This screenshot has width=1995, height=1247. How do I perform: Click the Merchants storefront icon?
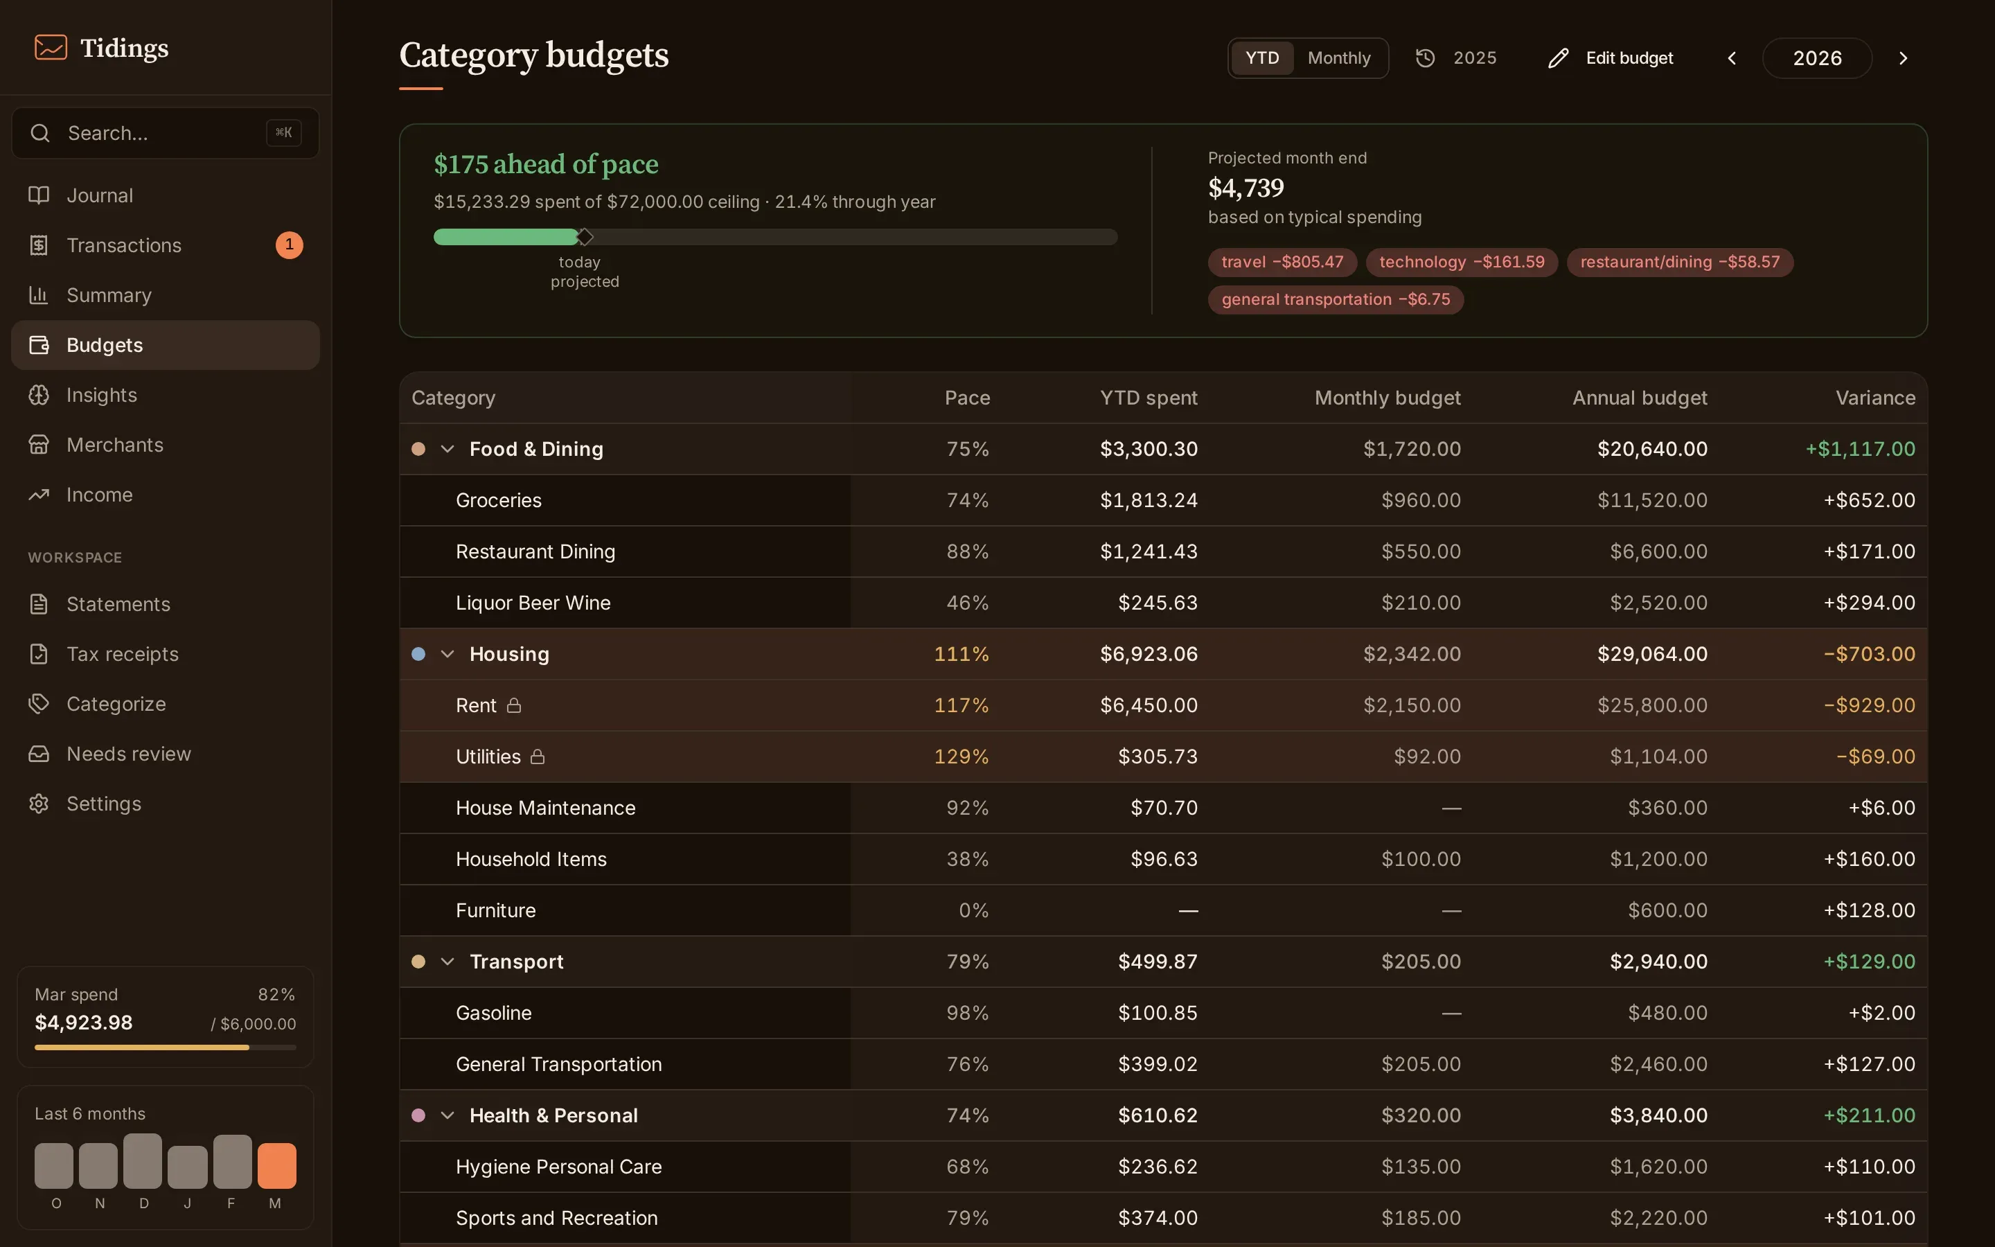tap(39, 445)
